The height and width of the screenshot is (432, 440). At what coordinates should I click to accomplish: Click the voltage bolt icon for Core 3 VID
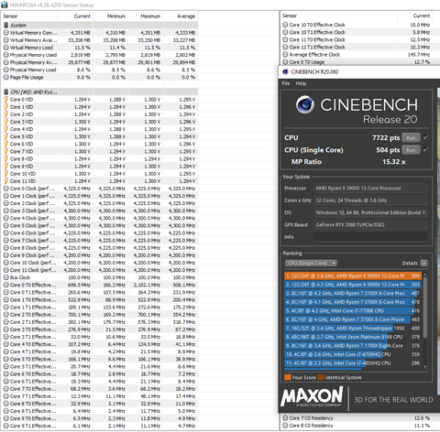[5, 122]
